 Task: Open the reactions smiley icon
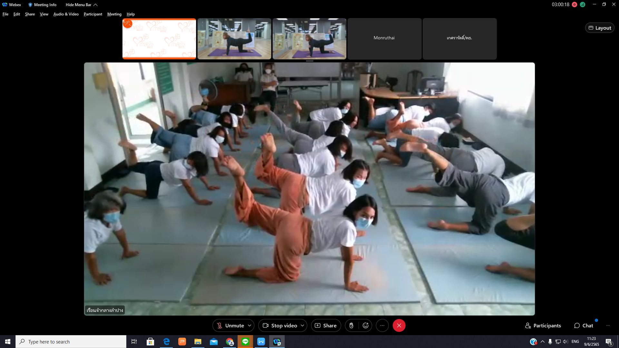click(366, 325)
